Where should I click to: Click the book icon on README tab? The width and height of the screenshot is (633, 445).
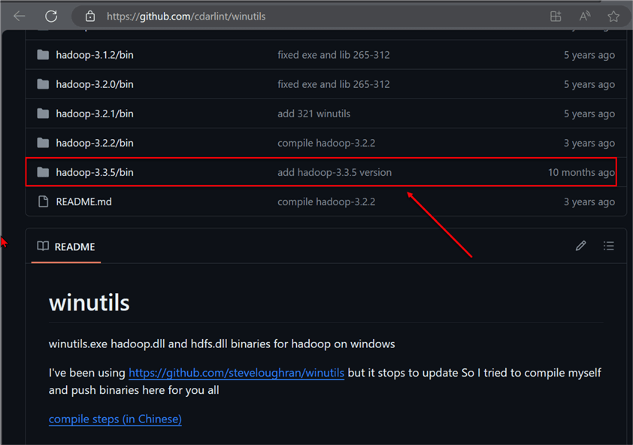click(x=43, y=246)
